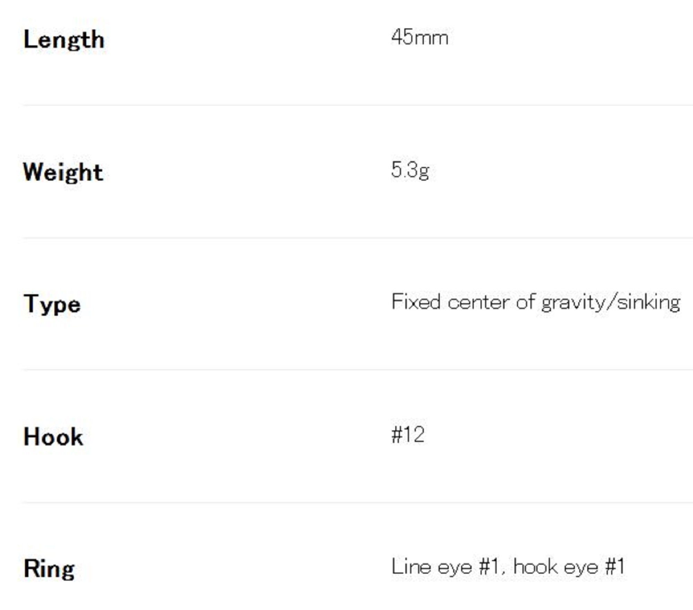
Task: Click the Ring row label
Action: (x=49, y=569)
